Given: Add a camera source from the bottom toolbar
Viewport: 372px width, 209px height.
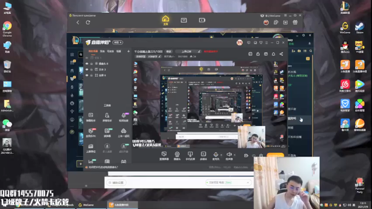Looking at the screenshot, I should pos(177,156).
